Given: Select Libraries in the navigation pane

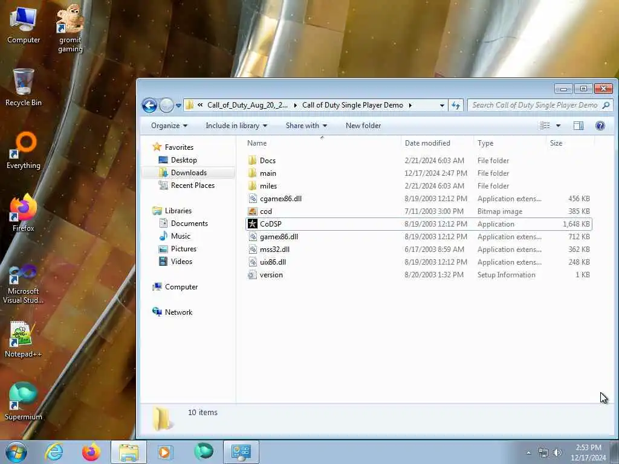Looking at the screenshot, I should click(178, 211).
